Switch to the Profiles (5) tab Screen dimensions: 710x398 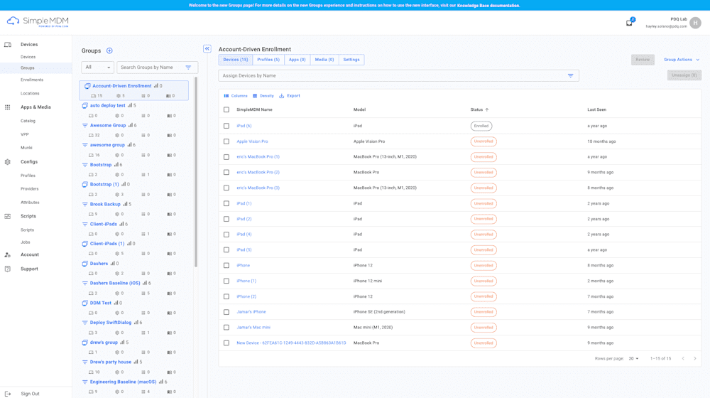pos(268,60)
